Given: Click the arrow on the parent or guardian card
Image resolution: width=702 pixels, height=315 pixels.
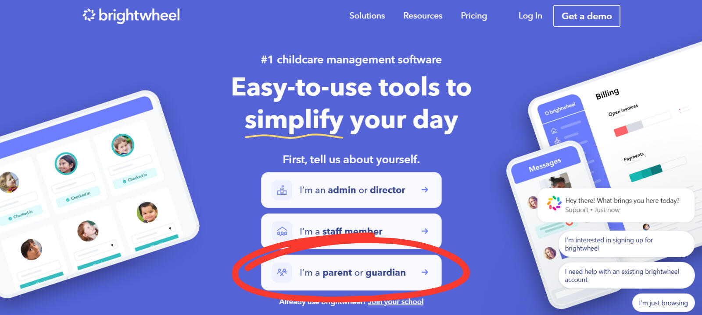Looking at the screenshot, I should pyautogui.click(x=425, y=272).
